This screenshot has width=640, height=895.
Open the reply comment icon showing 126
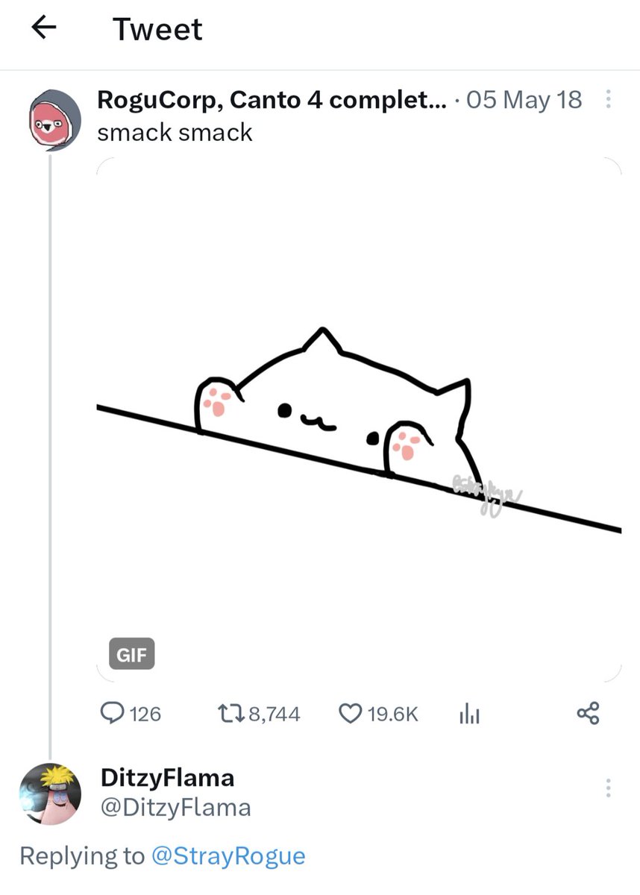pos(112,714)
